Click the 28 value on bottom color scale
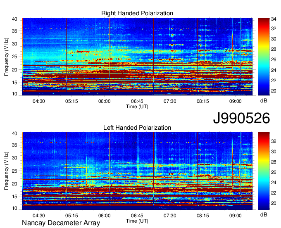This screenshot has height=228, width=281. (274, 162)
